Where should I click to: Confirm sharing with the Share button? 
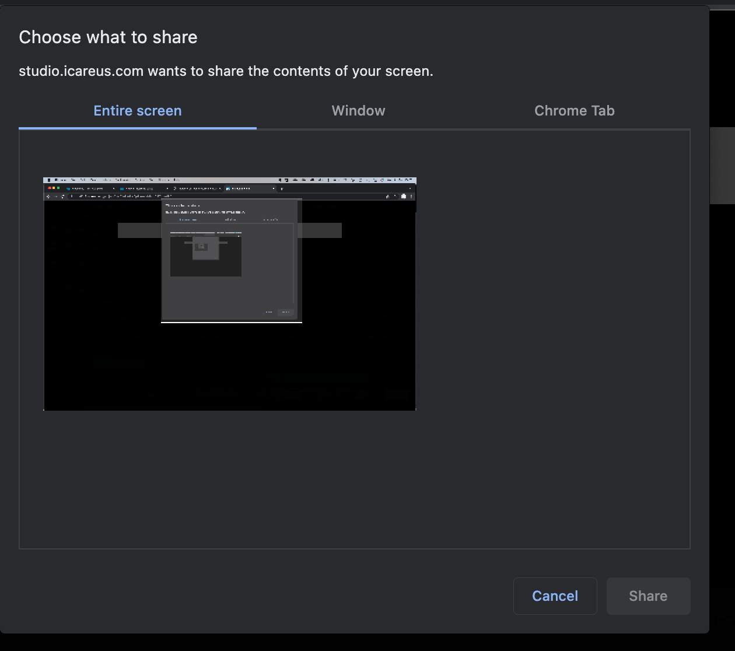pos(648,596)
